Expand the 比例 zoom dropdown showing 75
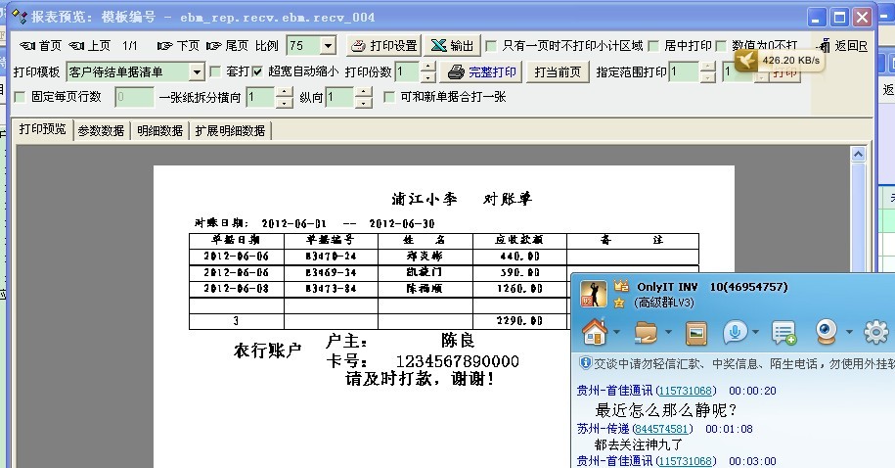This screenshot has height=468, width=895. click(327, 46)
